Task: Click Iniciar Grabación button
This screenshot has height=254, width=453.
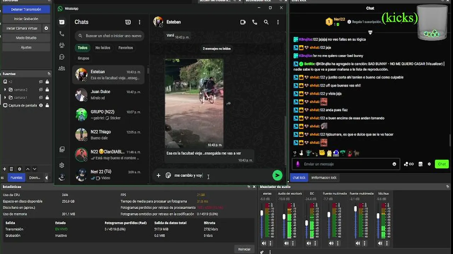Action: (26, 19)
